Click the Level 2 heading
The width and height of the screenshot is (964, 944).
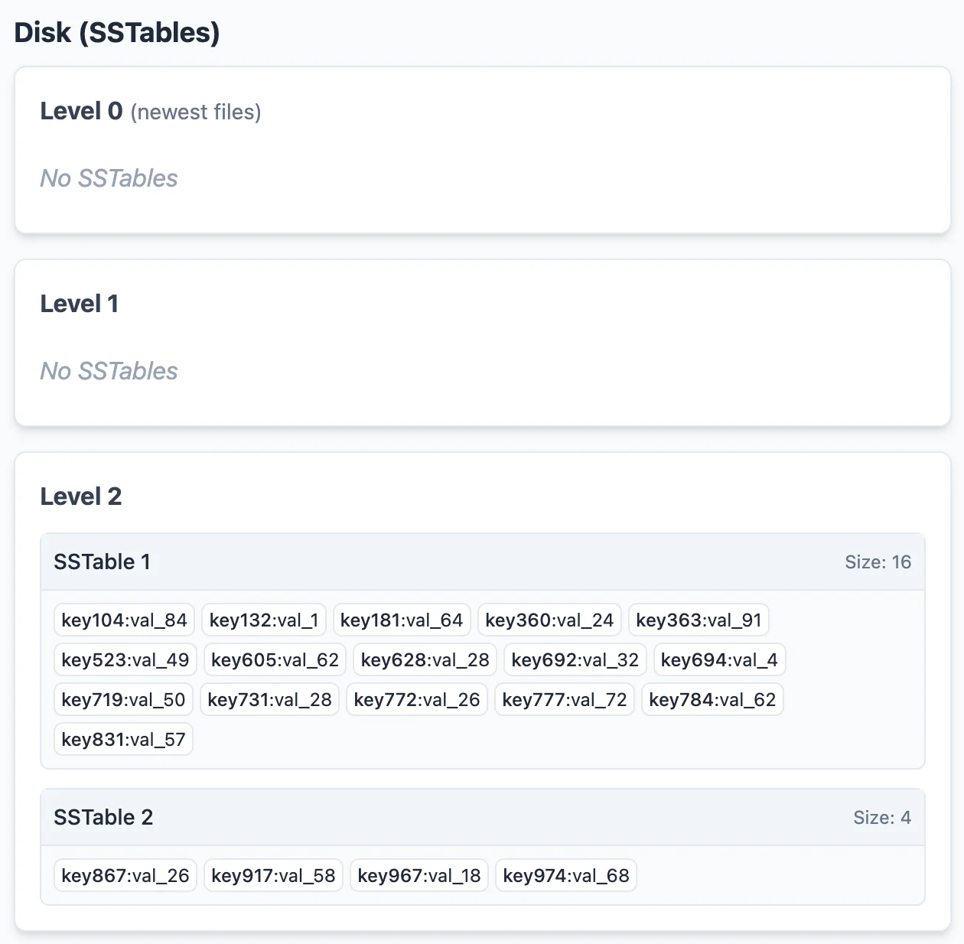click(x=80, y=497)
